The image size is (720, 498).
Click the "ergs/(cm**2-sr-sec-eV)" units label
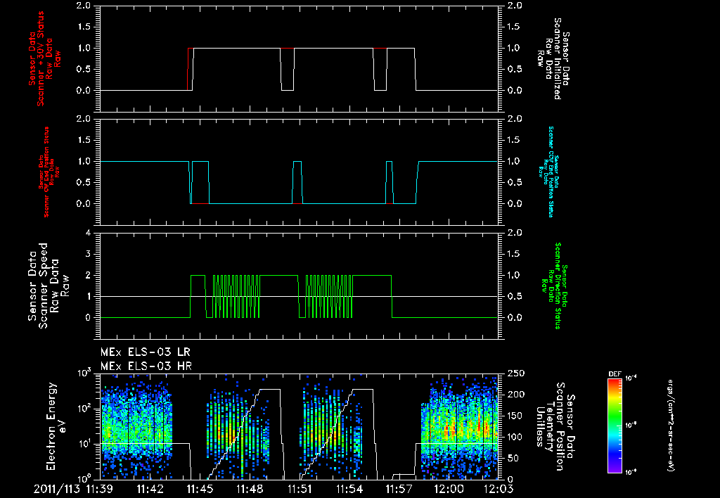(x=670, y=426)
